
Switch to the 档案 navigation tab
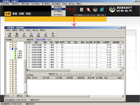(x=22, y=14)
